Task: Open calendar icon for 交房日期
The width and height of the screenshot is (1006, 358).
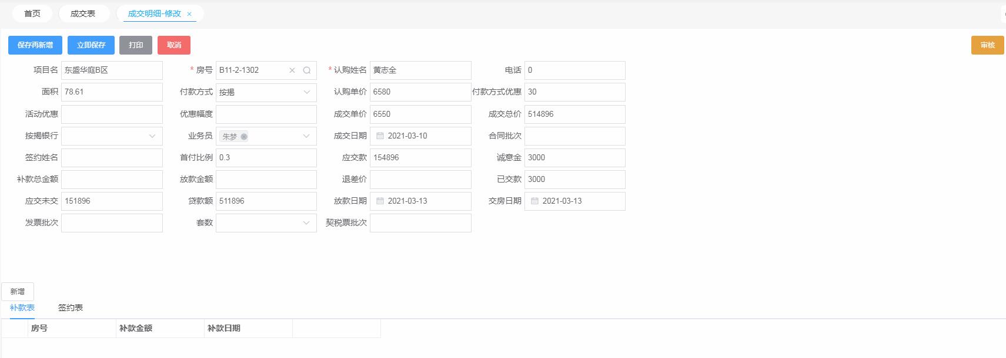Action: click(x=534, y=201)
